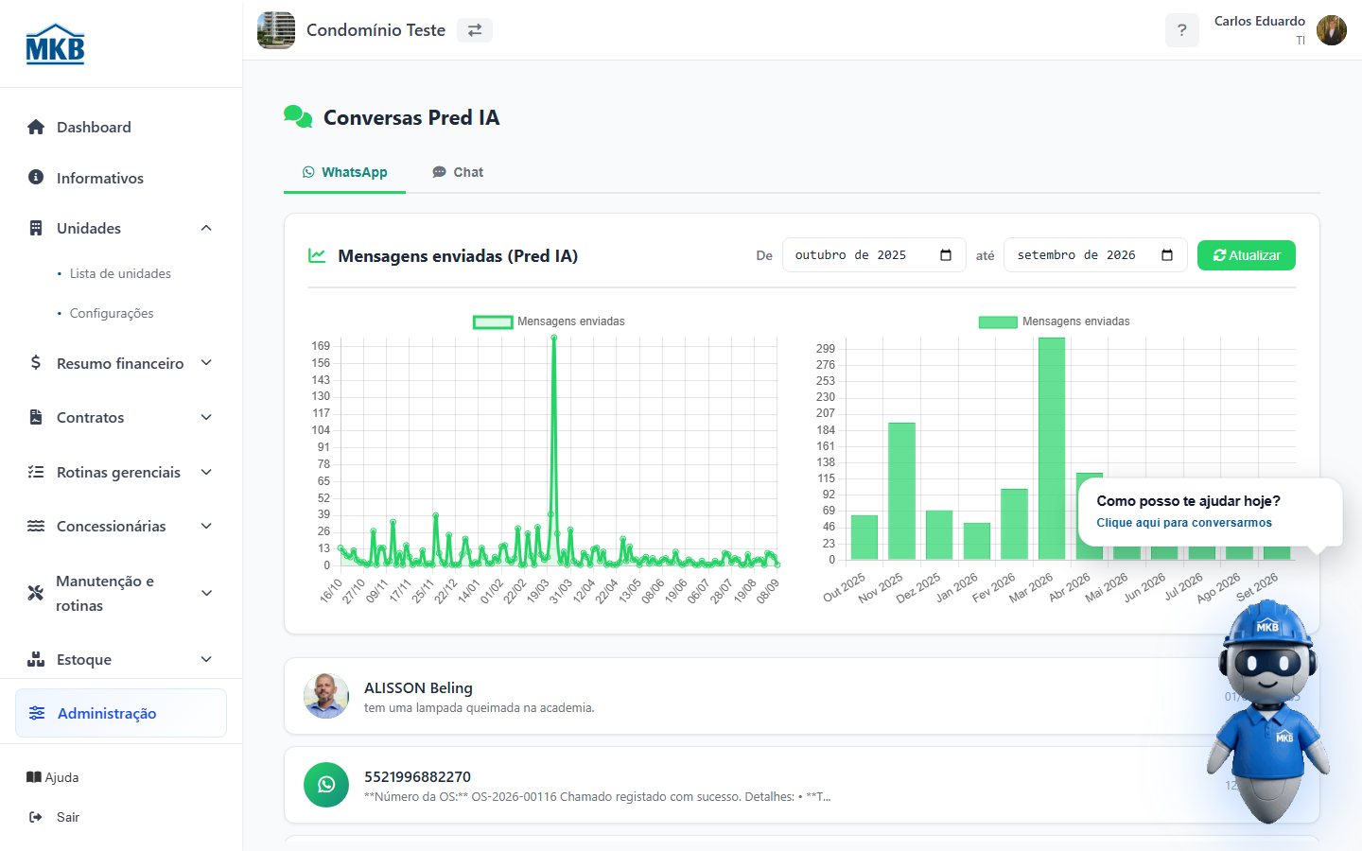This screenshot has width=1362, height=851.
Task: Click the Atualizar button
Action: tap(1247, 255)
